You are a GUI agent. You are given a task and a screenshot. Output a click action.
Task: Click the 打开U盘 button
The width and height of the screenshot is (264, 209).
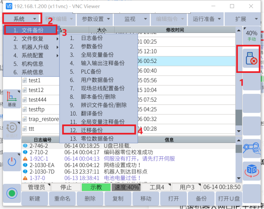click(229, 199)
